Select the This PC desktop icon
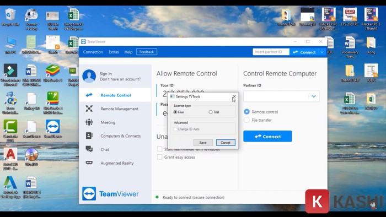 click(10, 45)
